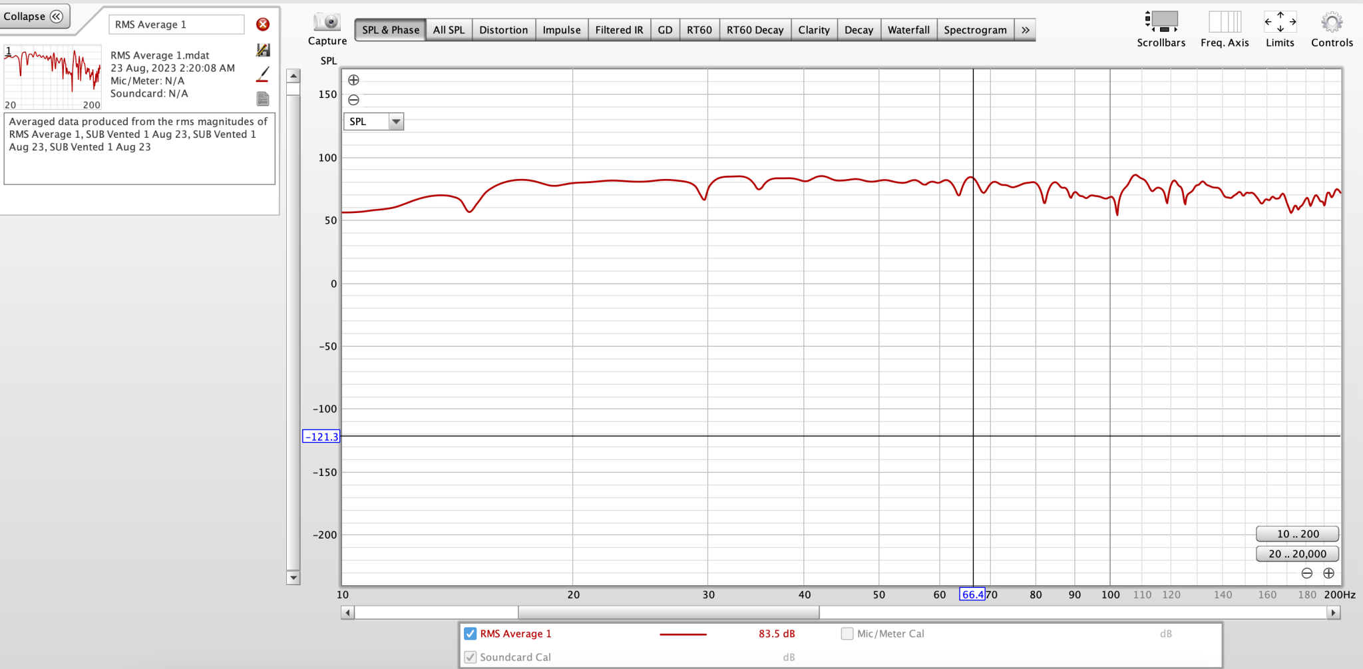This screenshot has height=669, width=1363.
Task: Toggle RMS Average 1 trace checkbox
Action: click(470, 634)
